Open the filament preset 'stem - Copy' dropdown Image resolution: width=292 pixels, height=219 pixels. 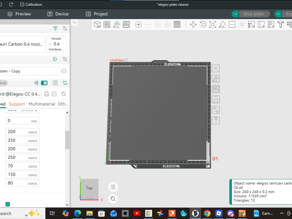pyautogui.click(x=30, y=71)
